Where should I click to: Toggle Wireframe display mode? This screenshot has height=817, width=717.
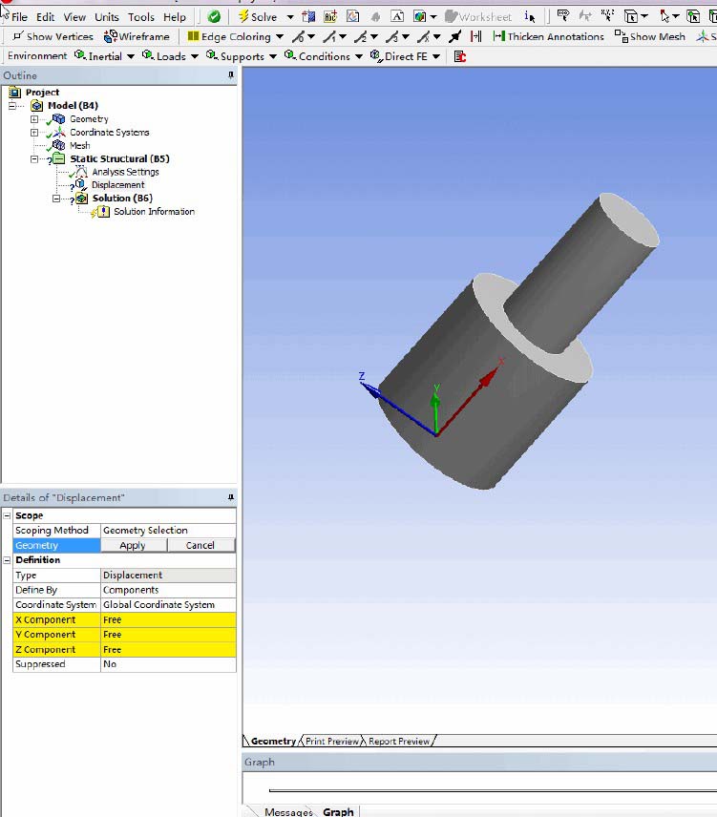[137, 36]
